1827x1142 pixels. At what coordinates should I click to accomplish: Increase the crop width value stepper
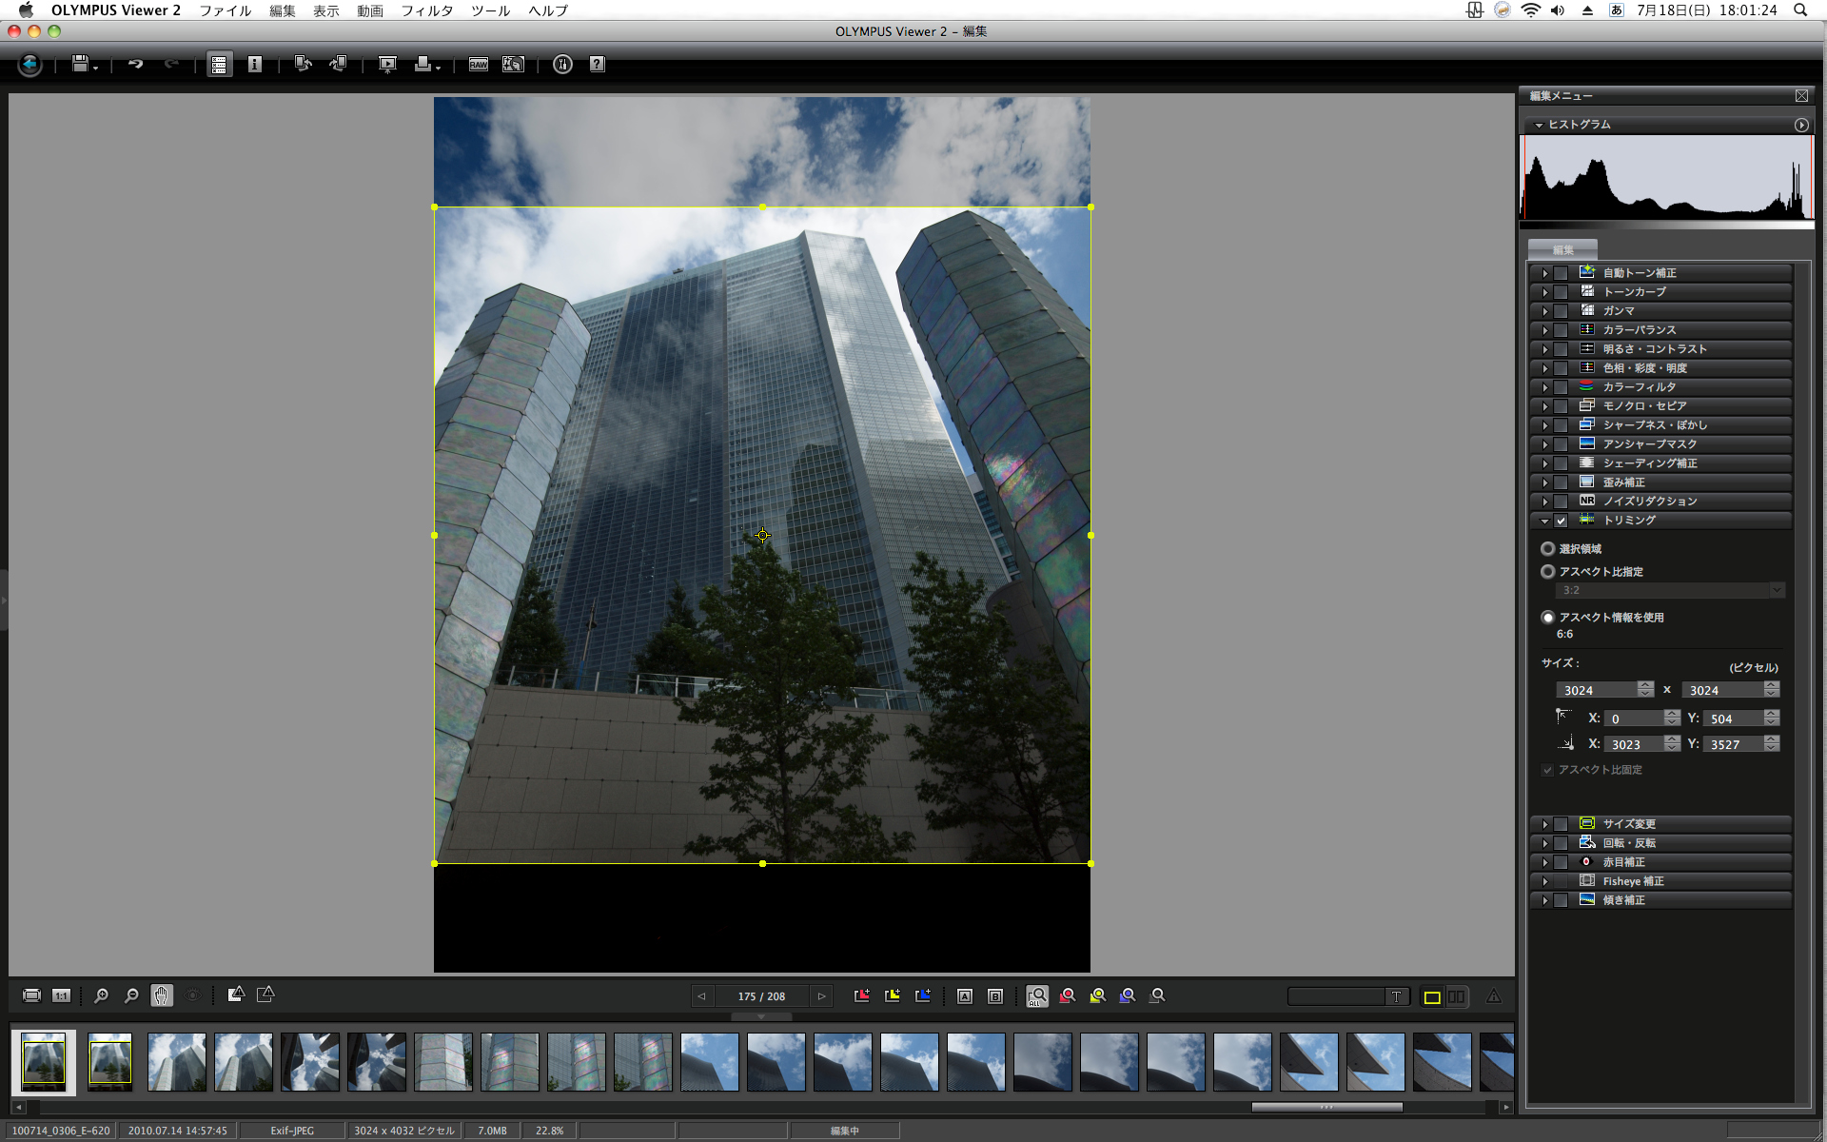tap(1645, 685)
